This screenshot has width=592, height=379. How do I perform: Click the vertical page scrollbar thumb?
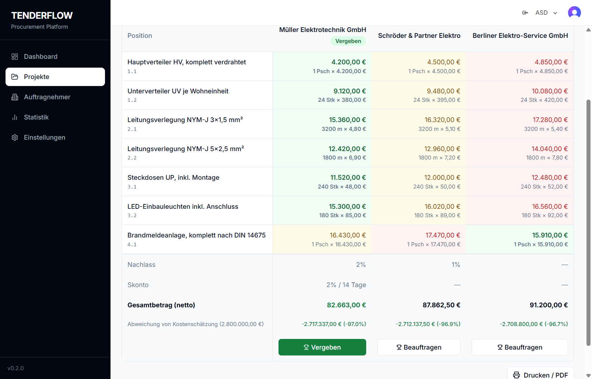point(588,222)
